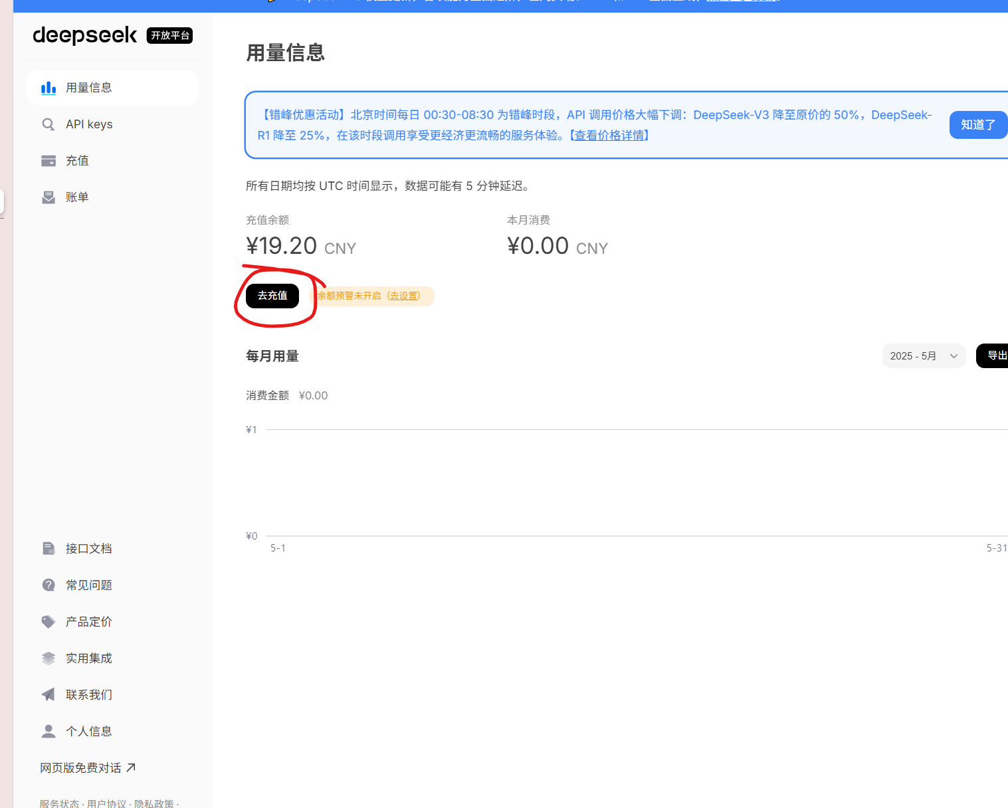
Task: Open the 去设置 balance alert link
Action: coord(405,296)
